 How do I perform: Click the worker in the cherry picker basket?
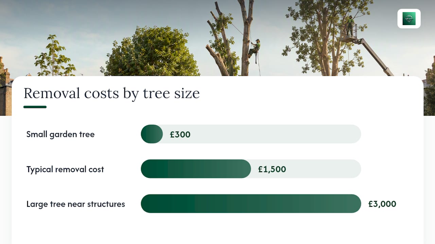350,25
